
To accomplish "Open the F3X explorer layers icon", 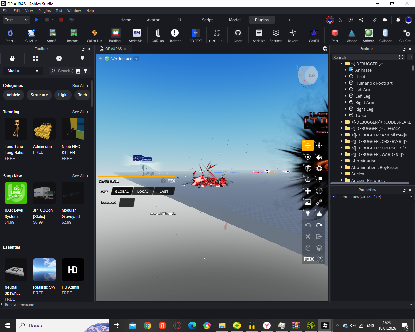I will point(319,248).
